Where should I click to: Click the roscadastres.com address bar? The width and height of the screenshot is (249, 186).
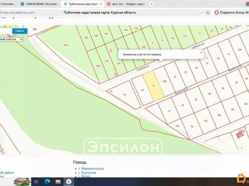pos(18,12)
